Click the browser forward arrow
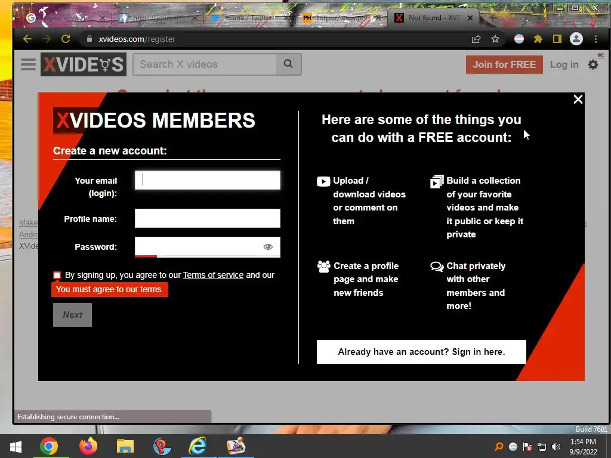The width and height of the screenshot is (611, 458). pyautogui.click(x=46, y=39)
